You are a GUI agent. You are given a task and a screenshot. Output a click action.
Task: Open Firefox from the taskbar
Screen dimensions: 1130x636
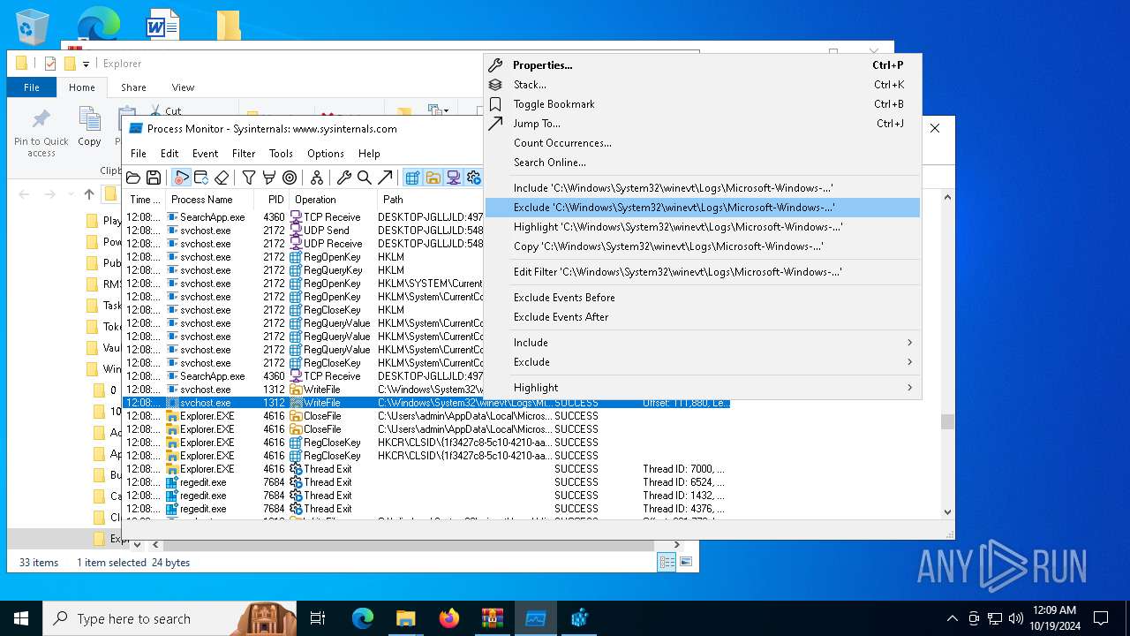(x=448, y=618)
